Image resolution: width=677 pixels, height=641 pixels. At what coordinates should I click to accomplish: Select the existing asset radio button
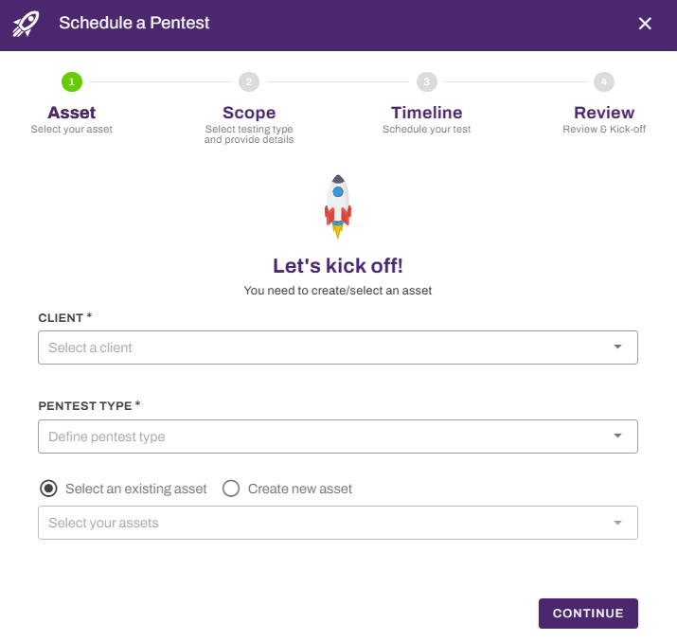(x=48, y=489)
